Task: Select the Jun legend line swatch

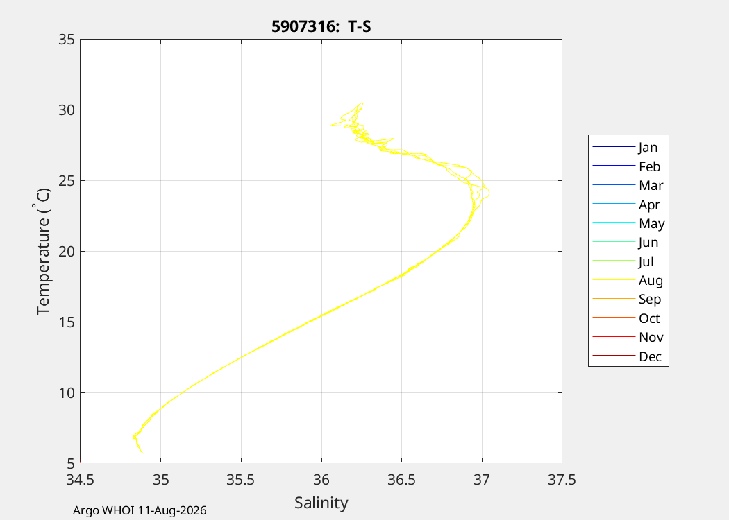Action: pos(614,241)
